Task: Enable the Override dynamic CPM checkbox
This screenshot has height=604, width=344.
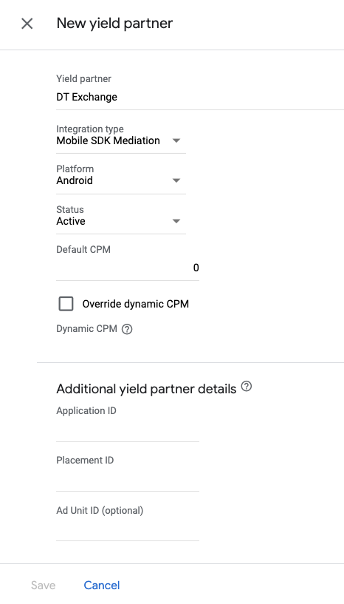Action: click(x=66, y=304)
